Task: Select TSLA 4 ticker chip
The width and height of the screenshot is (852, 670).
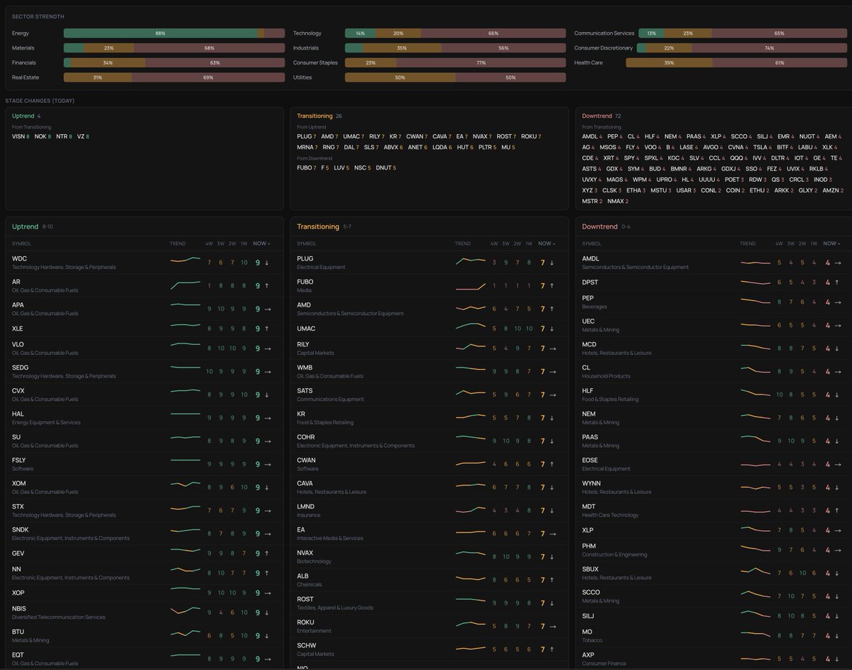Action: pos(763,147)
